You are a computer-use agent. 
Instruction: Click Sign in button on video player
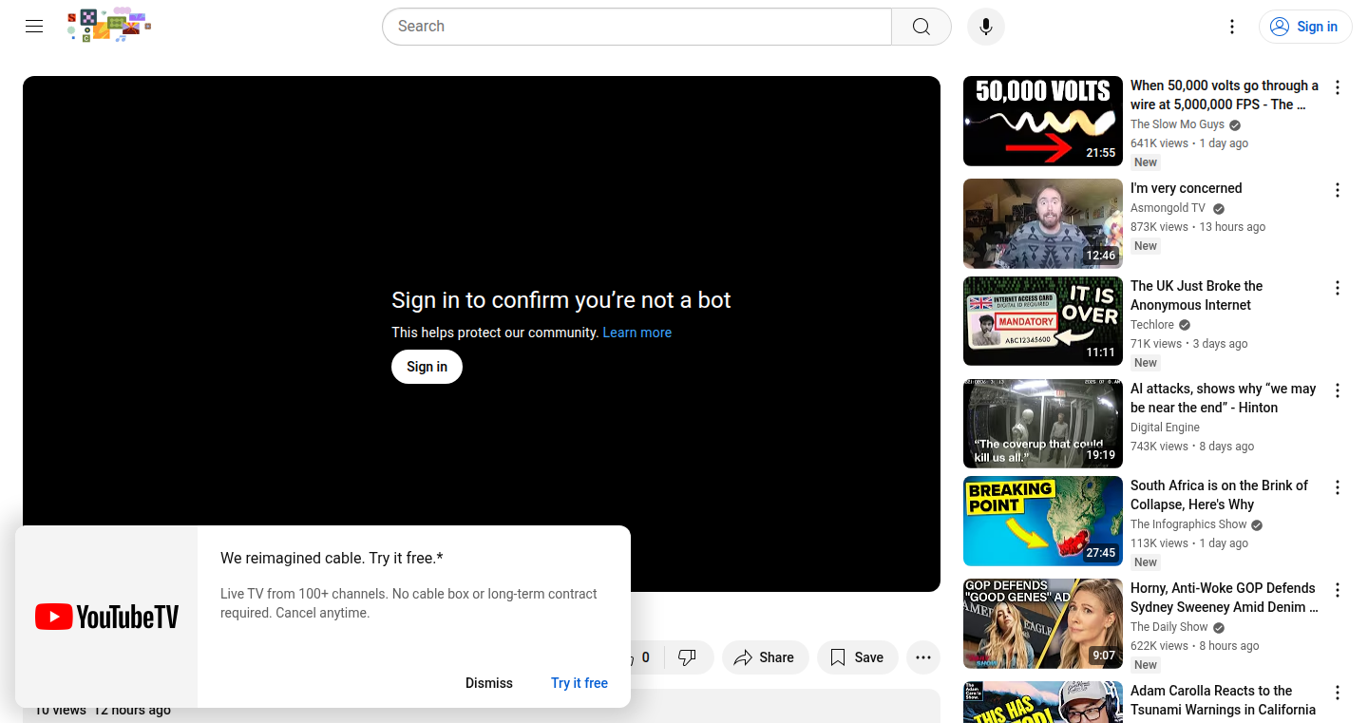[x=427, y=367]
